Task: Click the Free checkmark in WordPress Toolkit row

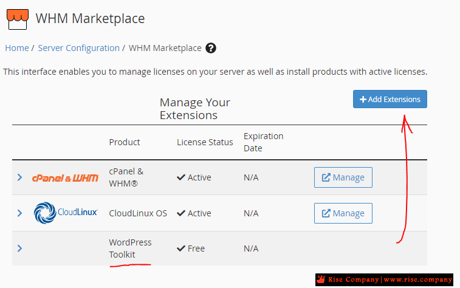Action: point(181,249)
